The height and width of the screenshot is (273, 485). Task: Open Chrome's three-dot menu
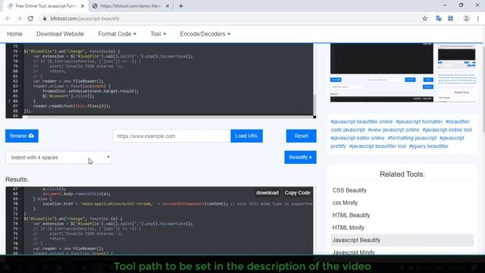(x=478, y=18)
